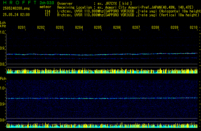
Task: Click the date 25.05.24 02:00
Action: [16, 15]
